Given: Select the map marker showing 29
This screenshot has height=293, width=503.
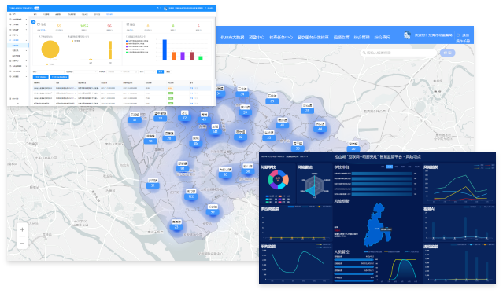Looking at the screenshot, I should [x=272, y=101].
